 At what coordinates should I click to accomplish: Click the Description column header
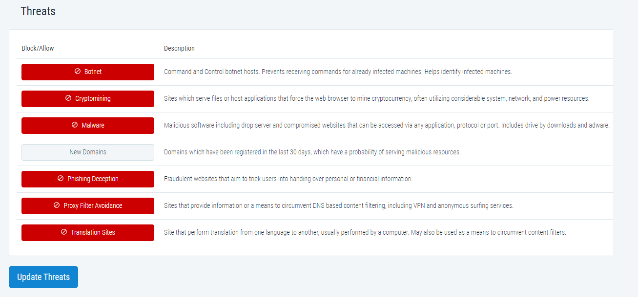[x=179, y=48]
